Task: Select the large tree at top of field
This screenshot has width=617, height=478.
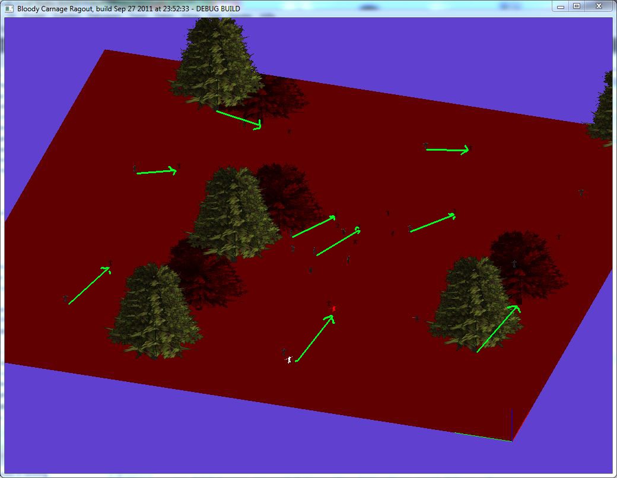Action: pyautogui.click(x=216, y=62)
